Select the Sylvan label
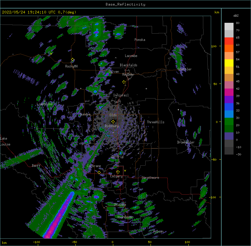The width and height of the screenshot is (251, 246). [114, 72]
